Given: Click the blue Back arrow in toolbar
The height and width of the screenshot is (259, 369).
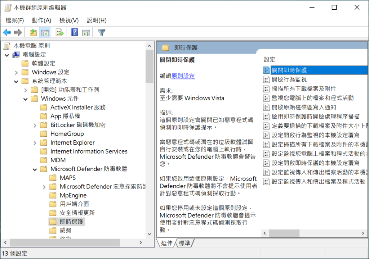Looking at the screenshot, I should (7, 32).
